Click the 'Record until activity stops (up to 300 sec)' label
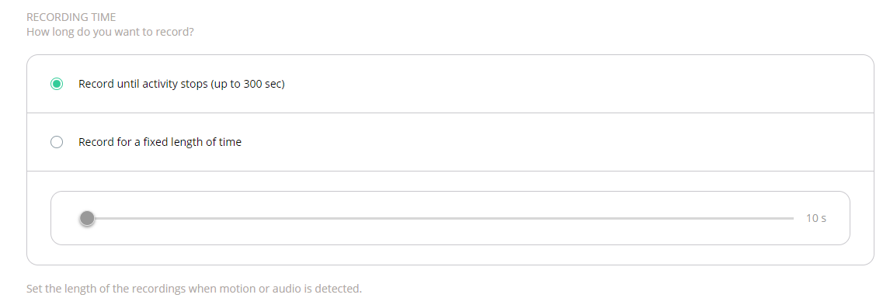The image size is (890, 298). (182, 84)
